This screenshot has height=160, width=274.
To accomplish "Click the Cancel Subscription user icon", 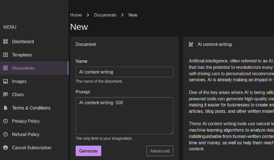I will coord(6,147).
